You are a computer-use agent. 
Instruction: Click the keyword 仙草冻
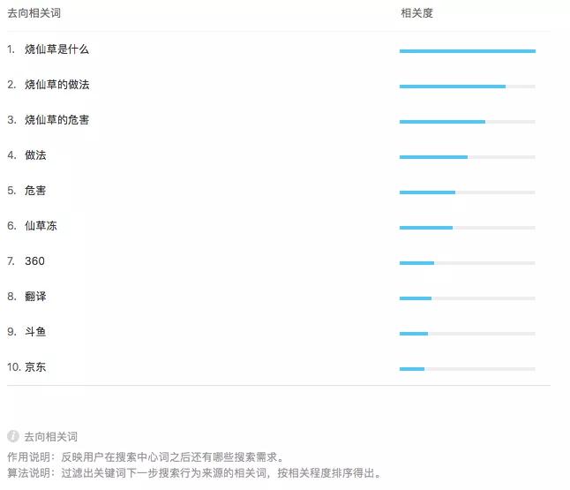click(x=41, y=226)
